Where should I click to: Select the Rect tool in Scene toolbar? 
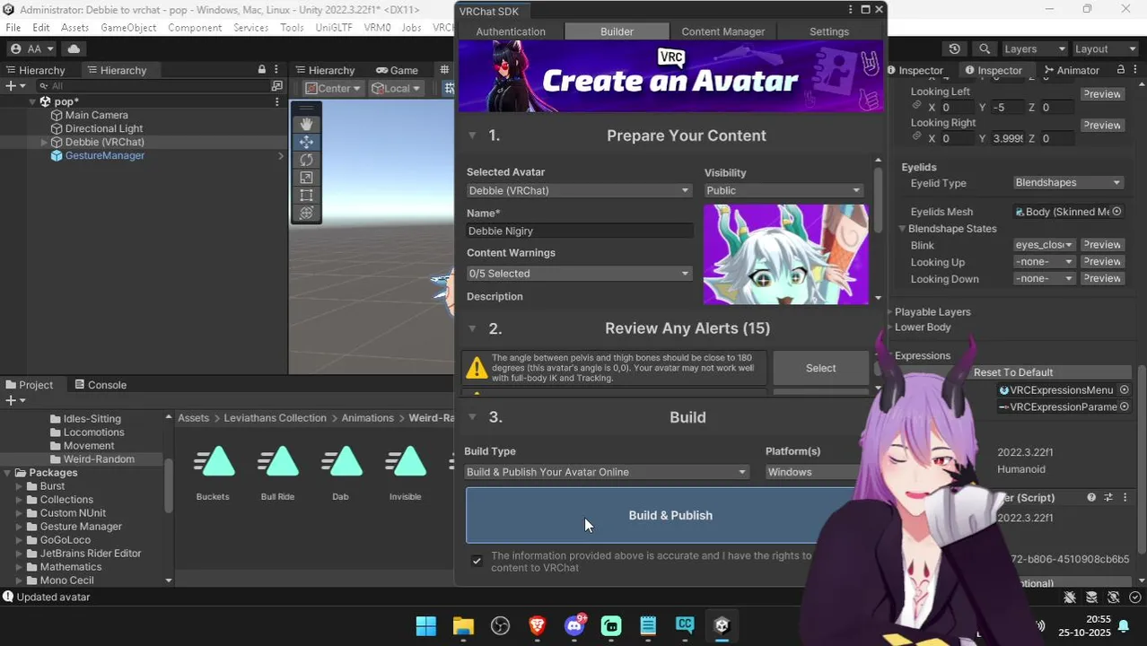[306, 195]
